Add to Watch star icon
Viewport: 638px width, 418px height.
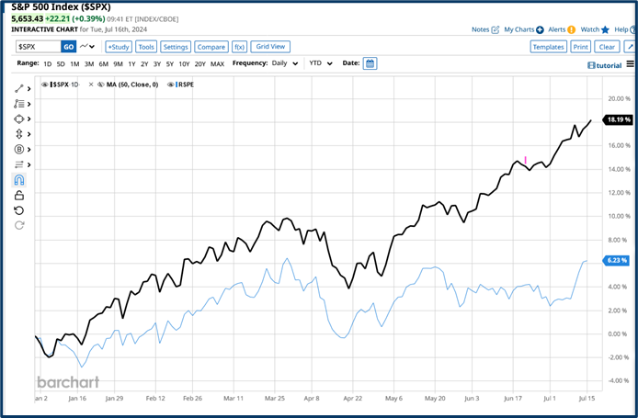click(605, 29)
